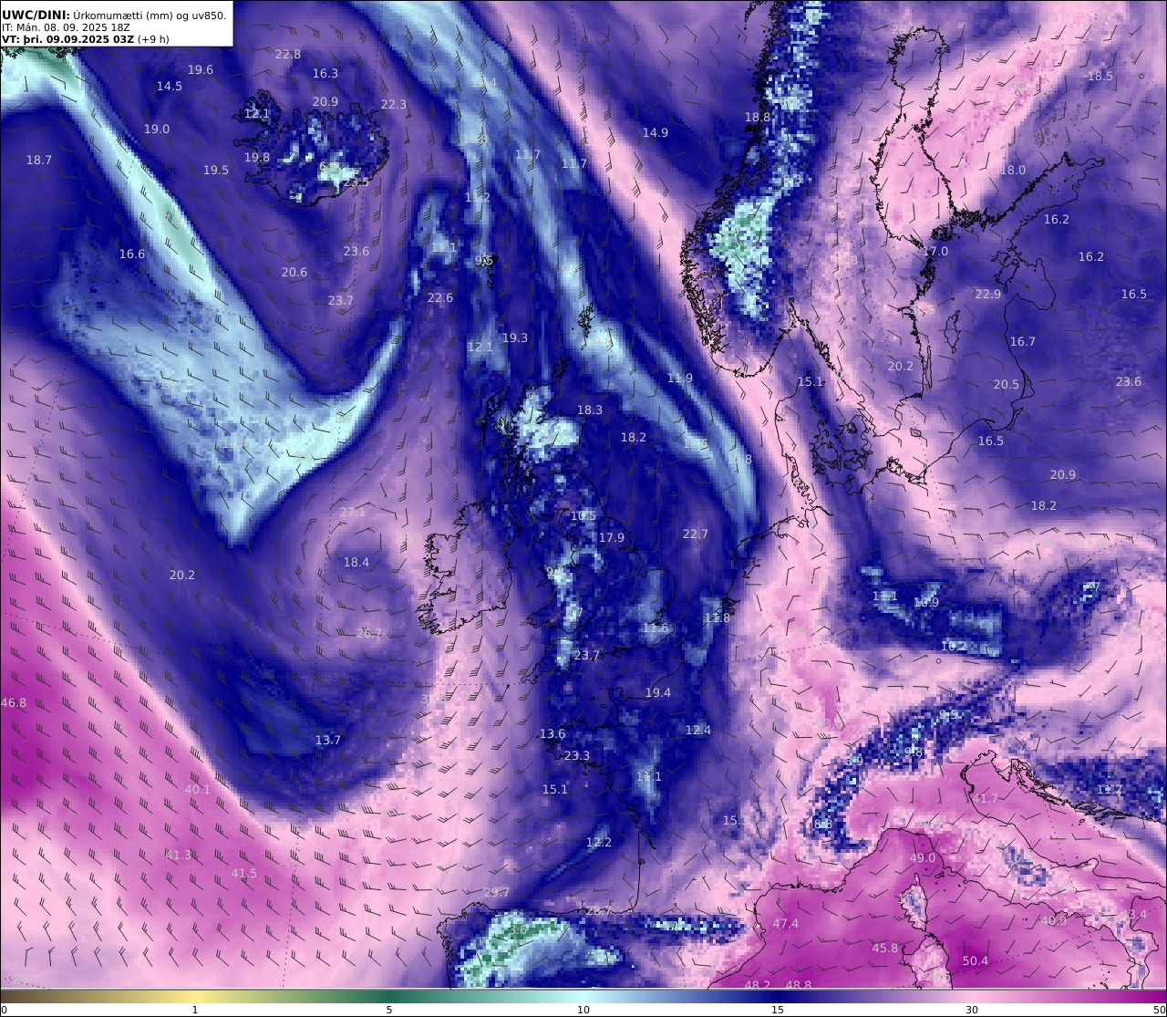Click the 16.3 value on the map

pyautogui.click(x=325, y=73)
